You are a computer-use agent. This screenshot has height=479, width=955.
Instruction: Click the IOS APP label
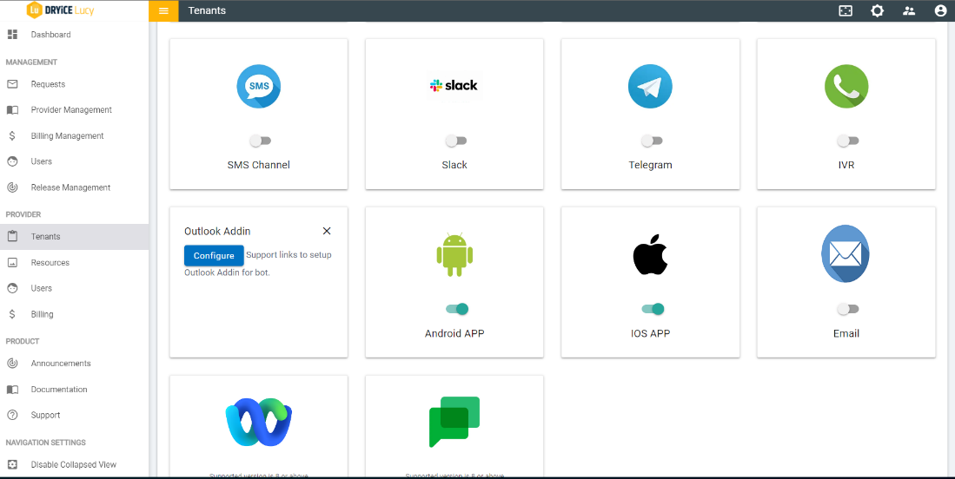[x=651, y=334]
